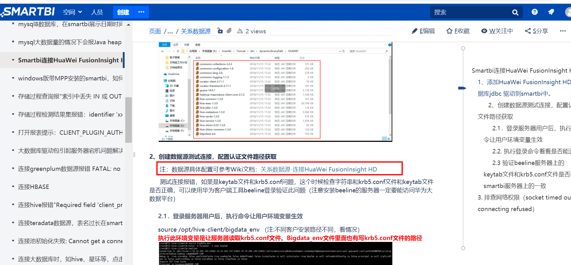Click text source /opt/hive-client/bigdata_env
This screenshot has width=571, height=265.
coord(209,229)
